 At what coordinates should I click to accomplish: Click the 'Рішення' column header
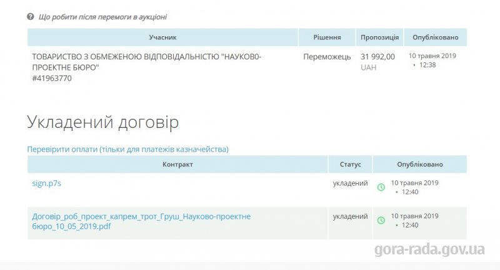click(327, 37)
